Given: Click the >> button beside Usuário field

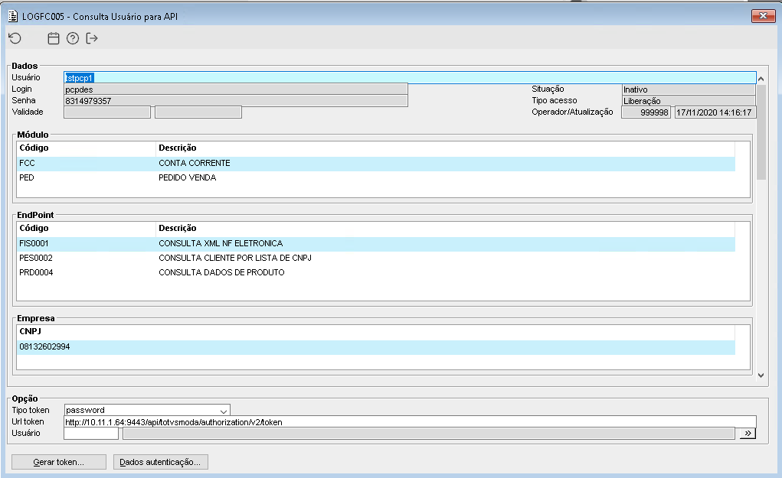Looking at the screenshot, I should (x=748, y=434).
